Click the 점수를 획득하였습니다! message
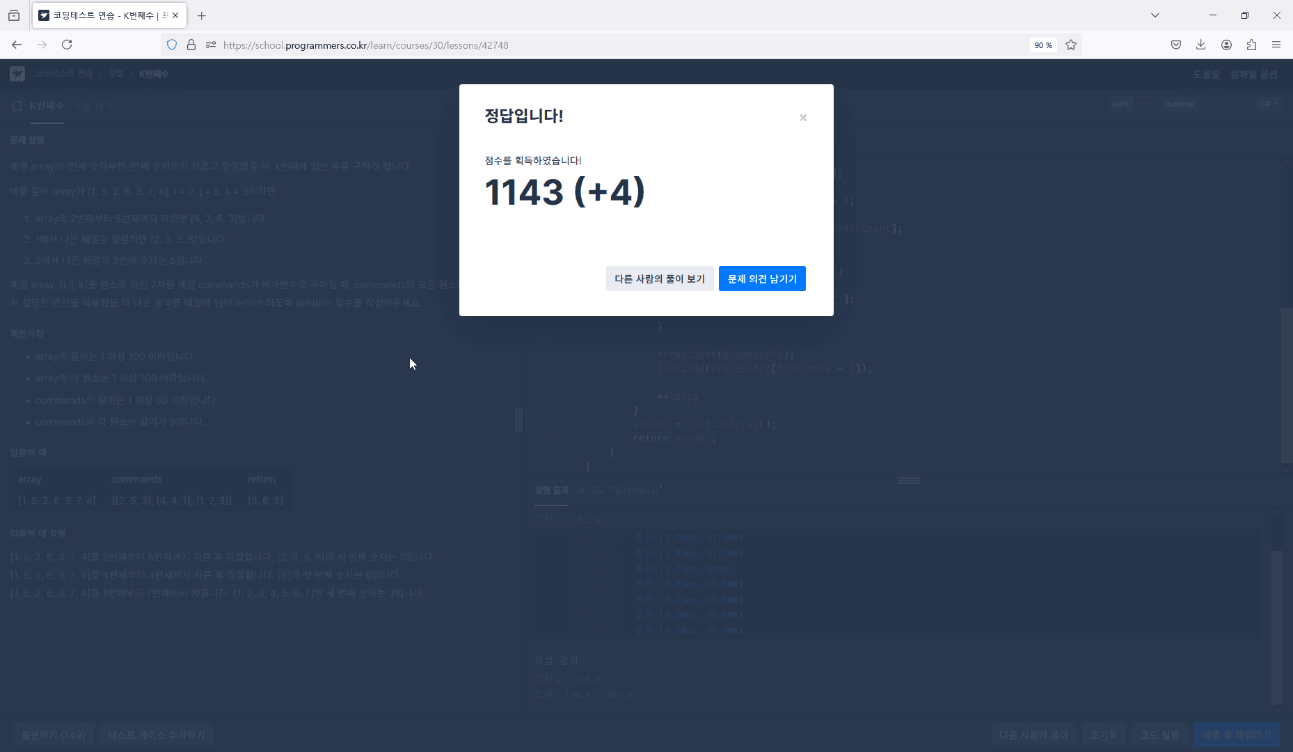The image size is (1293, 752). [x=533, y=160]
